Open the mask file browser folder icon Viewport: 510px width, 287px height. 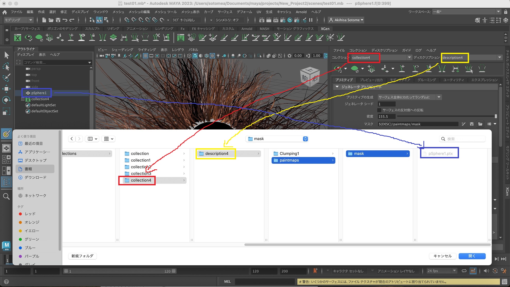(480, 124)
